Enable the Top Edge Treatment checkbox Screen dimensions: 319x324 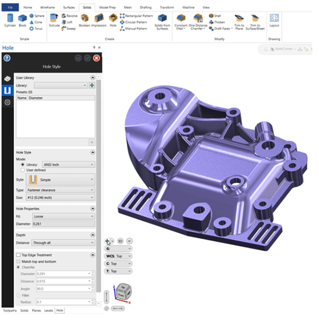[18, 255]
